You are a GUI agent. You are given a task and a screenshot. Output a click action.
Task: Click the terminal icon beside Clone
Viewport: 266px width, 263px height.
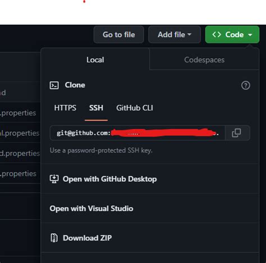point(54,85)
